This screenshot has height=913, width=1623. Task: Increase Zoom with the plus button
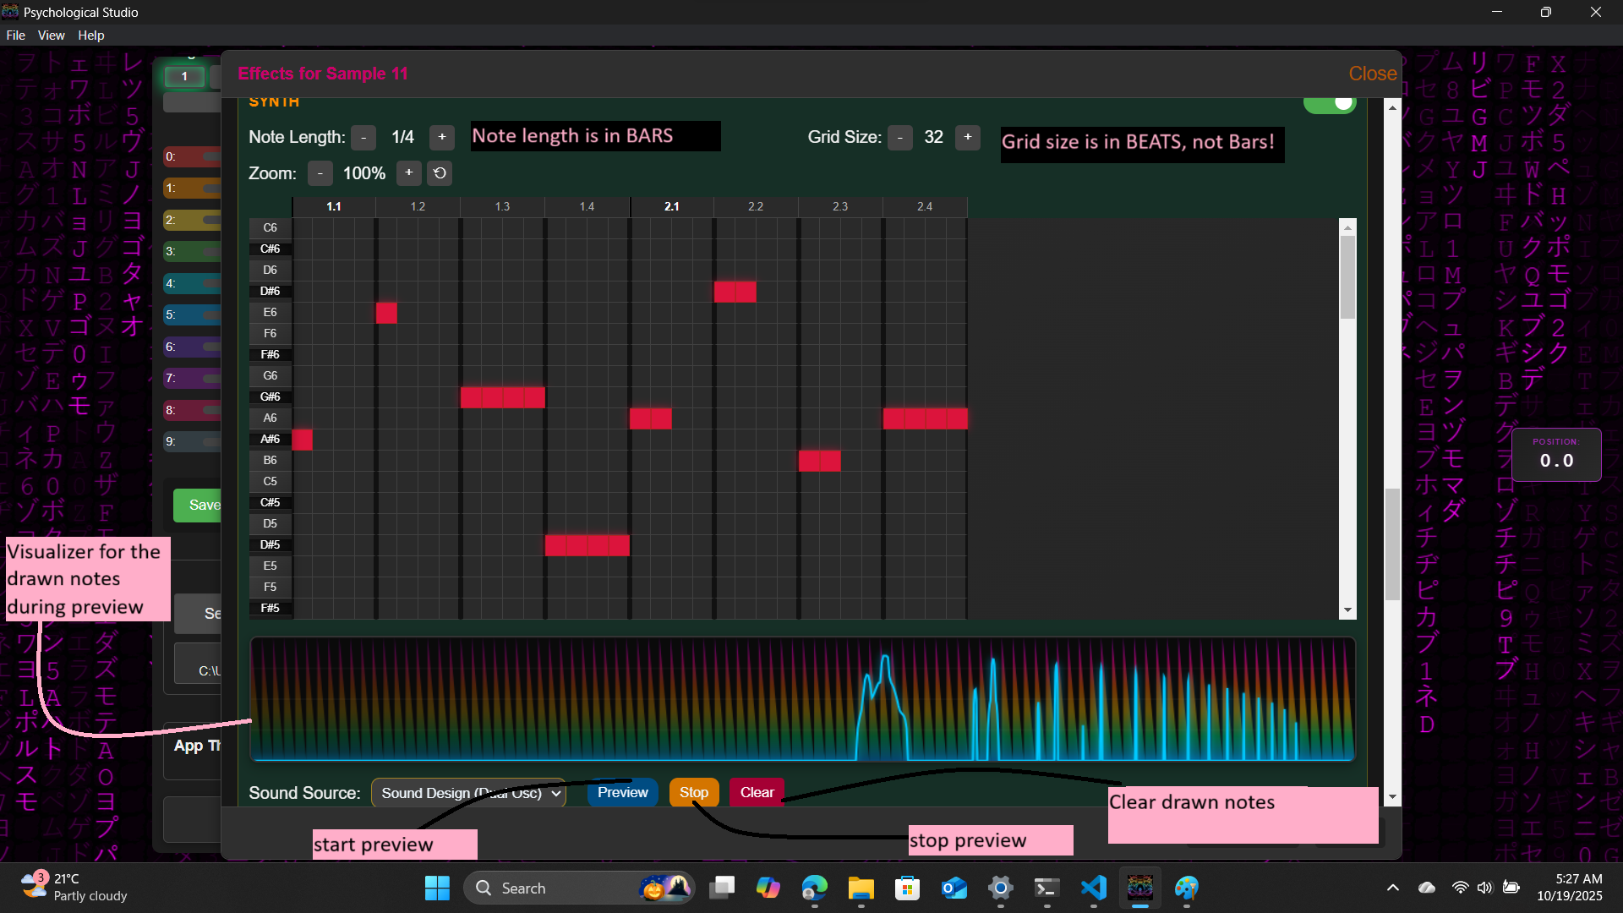[x=409, y=173]
